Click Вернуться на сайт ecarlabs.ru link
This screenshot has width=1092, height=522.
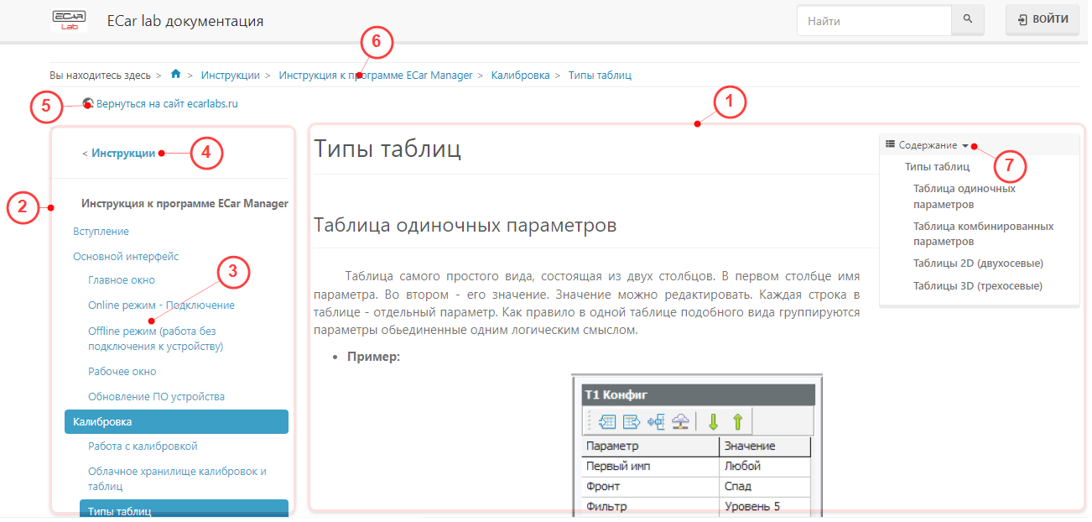pos(167,104)
